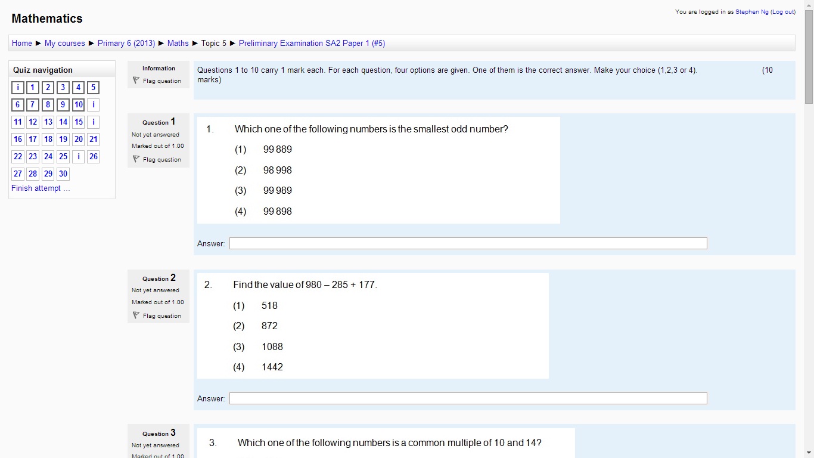Click the scrollbar up arrow

click(809, 5)
